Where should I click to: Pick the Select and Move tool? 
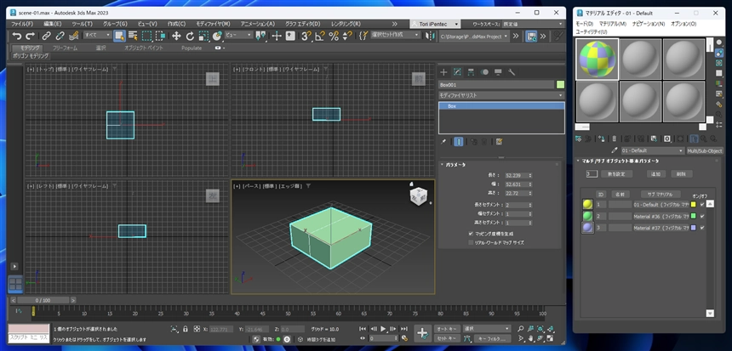pyautogui.click(x=176, y=36)
